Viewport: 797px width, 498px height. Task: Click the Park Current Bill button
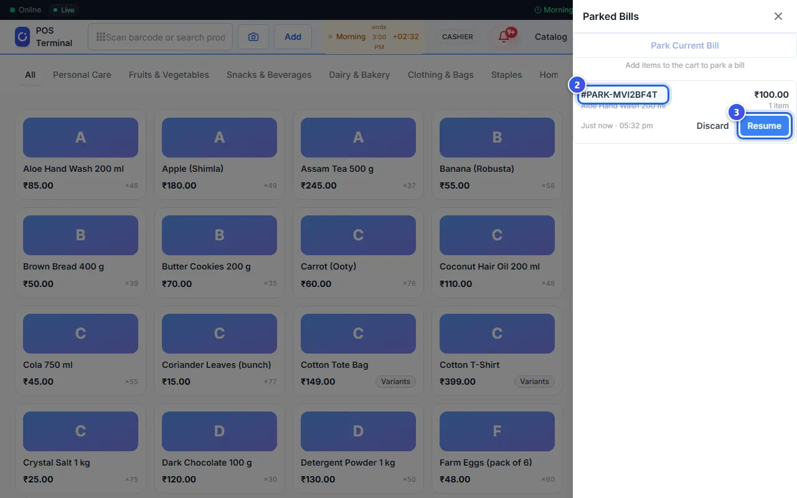[685, 45]
